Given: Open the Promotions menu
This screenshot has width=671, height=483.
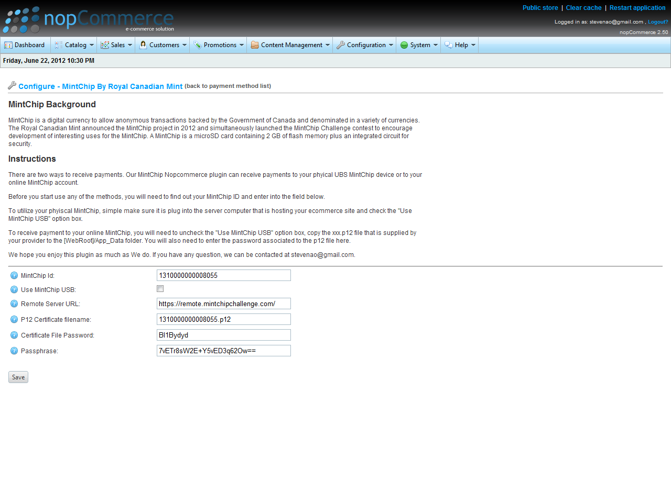Looking at the screenshot, I should point(218,45).
